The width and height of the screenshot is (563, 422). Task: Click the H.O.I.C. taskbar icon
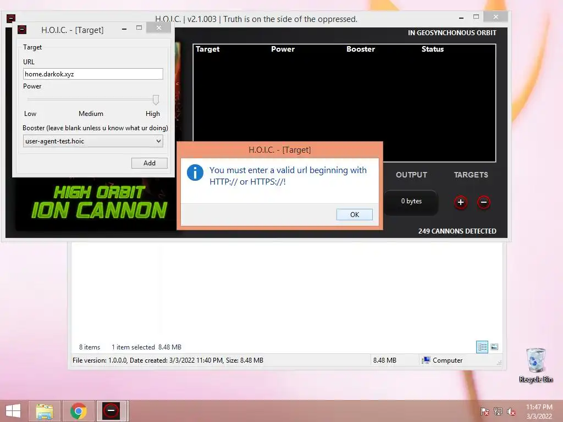pyautogui.click(x=111, y=411)
